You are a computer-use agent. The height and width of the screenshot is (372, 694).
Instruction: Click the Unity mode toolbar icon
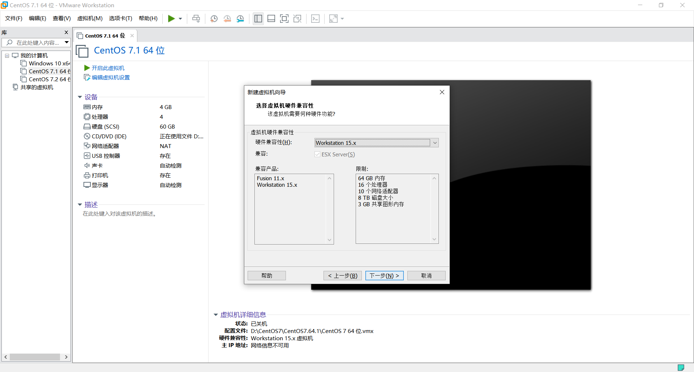coord(297,19)
